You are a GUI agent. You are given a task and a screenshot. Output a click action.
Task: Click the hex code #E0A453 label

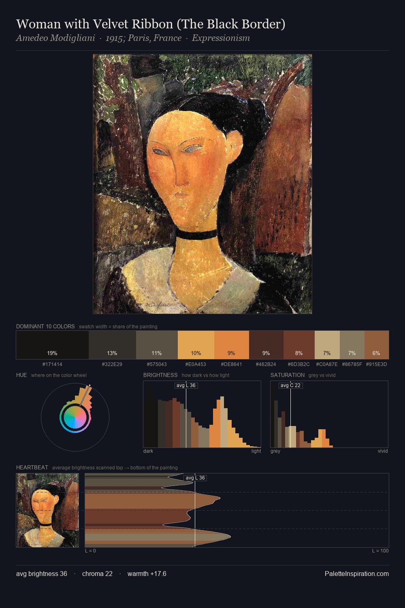(x=196, y=364)
